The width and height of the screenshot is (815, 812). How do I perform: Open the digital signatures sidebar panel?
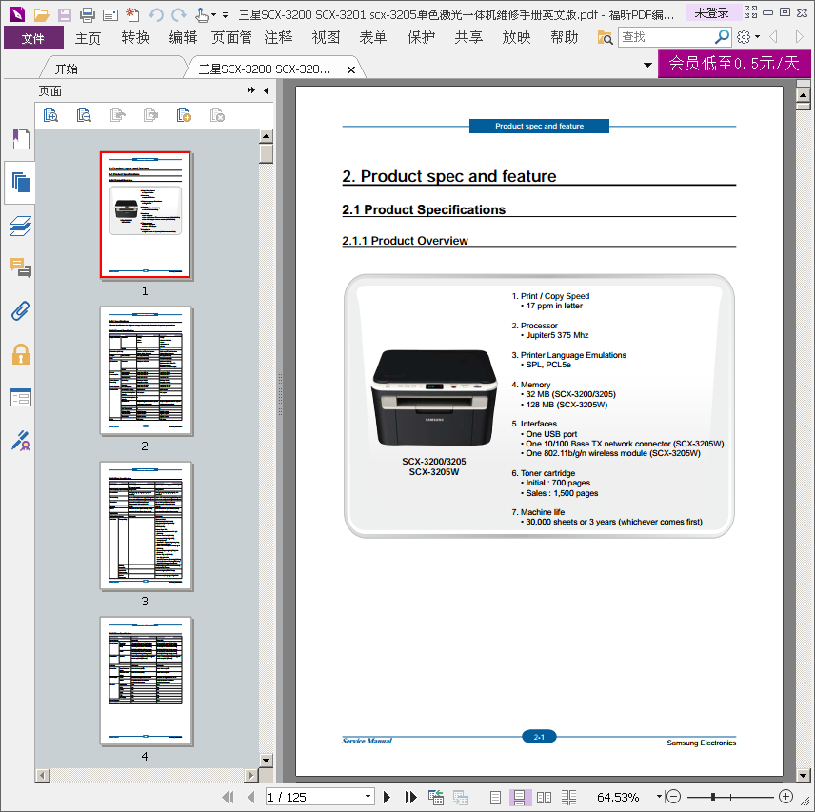pos(21,441)
